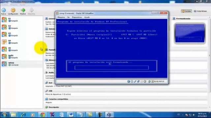The image size is (211, 118).
Task: Open File Explorer from the taskbar
Action: click(13, 115)
